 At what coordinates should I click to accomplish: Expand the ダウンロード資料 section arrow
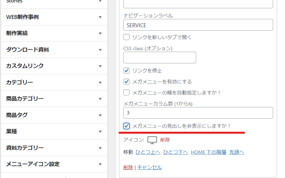pos(100,50)
